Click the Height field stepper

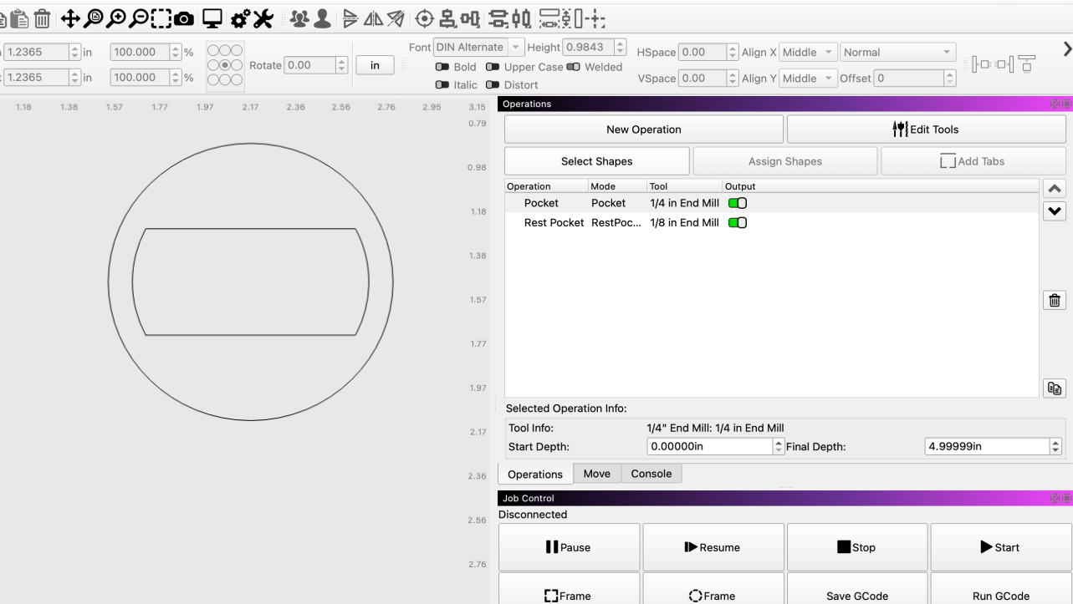click(x=620, y=48)
